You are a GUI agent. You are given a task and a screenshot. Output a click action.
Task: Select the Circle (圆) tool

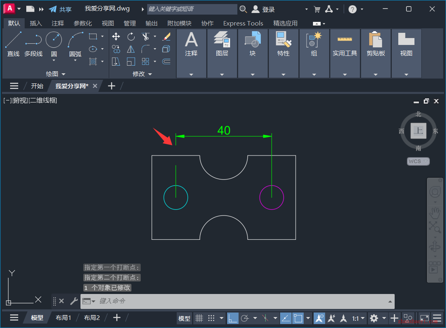point(54,40)
